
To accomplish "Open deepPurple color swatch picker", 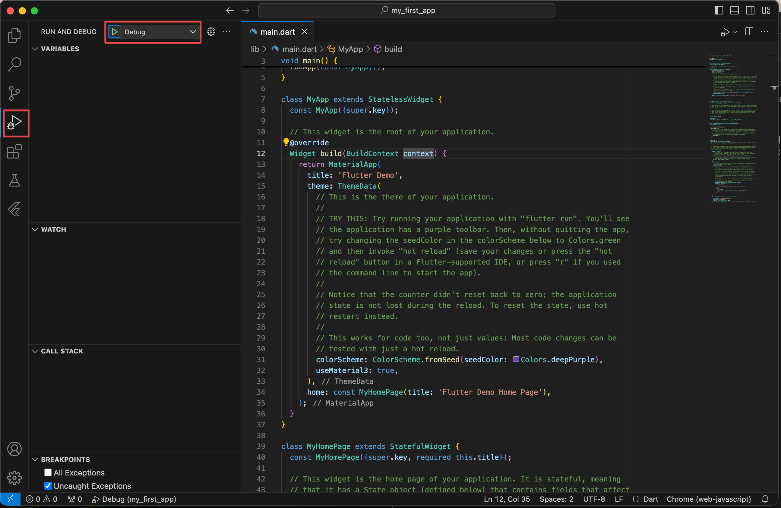I will pos(516,359).
